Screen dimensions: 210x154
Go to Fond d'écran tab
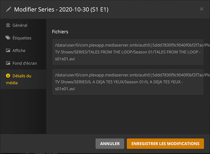[x=23, y=63]
